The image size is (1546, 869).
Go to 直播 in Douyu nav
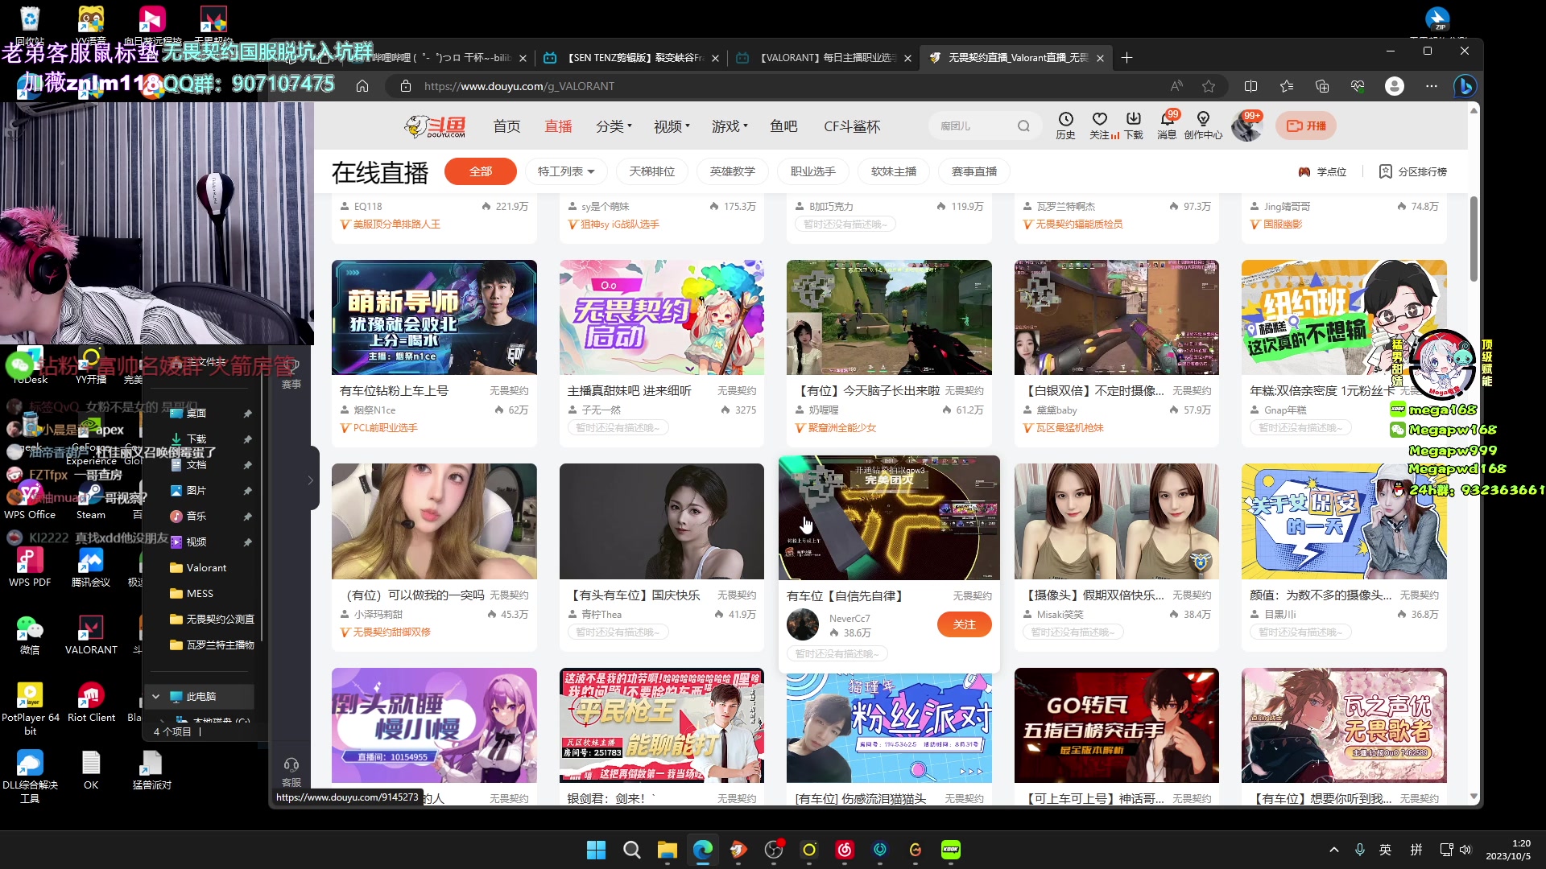tap(558, 126)
